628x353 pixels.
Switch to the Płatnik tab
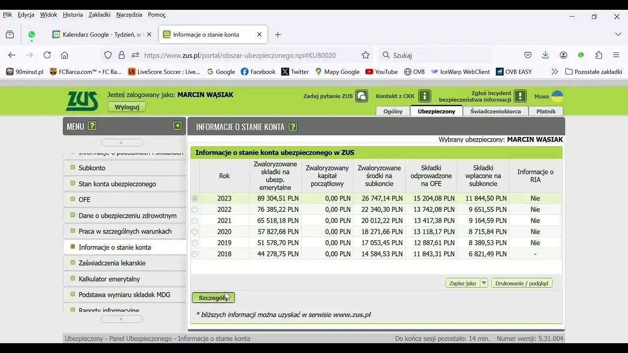[546, 111]
